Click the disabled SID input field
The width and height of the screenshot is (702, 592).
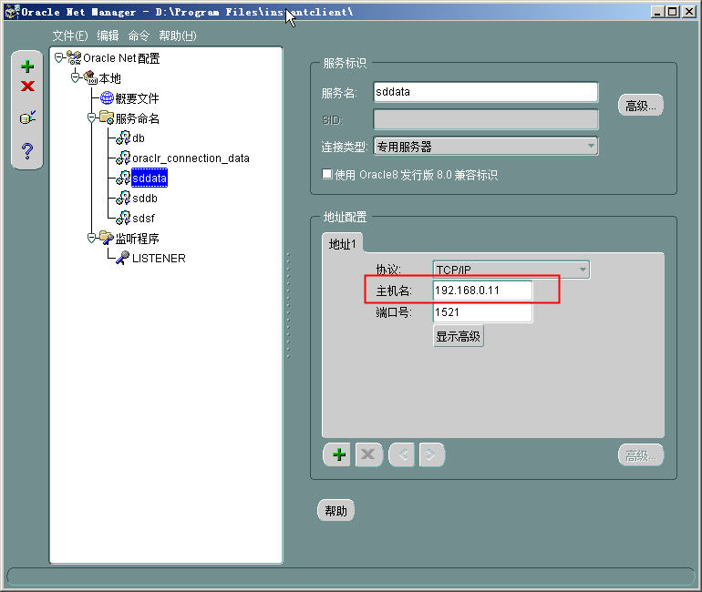point(486,119)
